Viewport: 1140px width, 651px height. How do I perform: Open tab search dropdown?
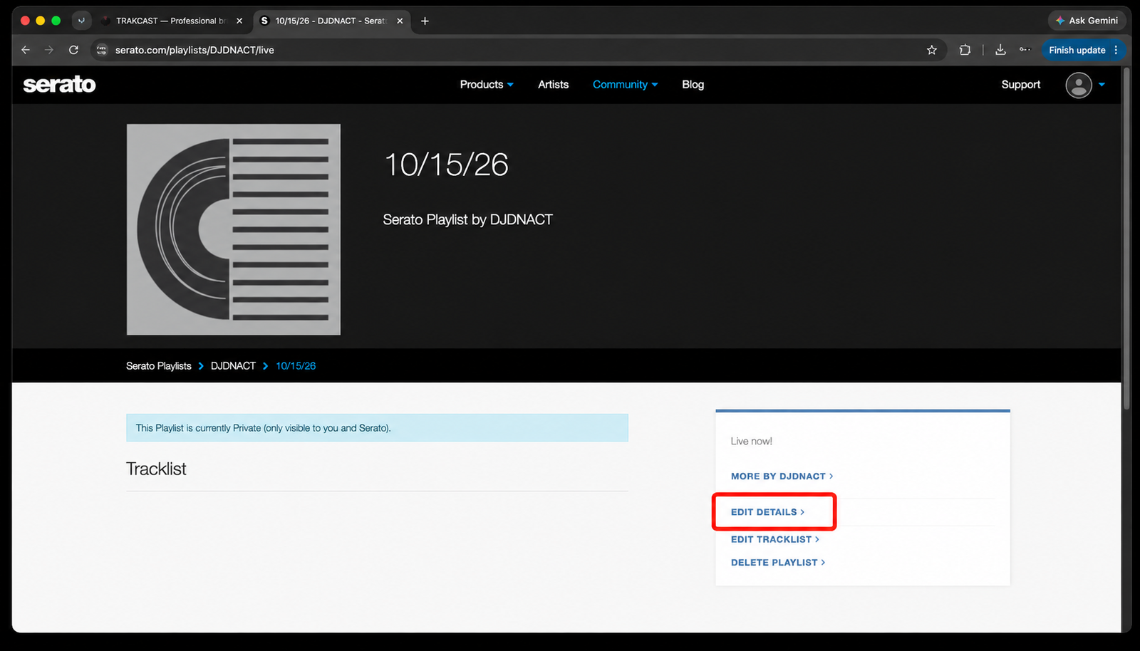pos(81,21)
